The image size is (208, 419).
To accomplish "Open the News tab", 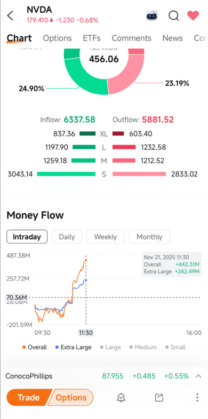I will [x=172, y=38].
